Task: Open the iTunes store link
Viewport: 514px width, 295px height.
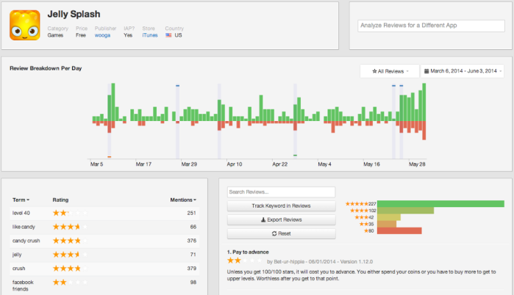Action: [150, 35]
